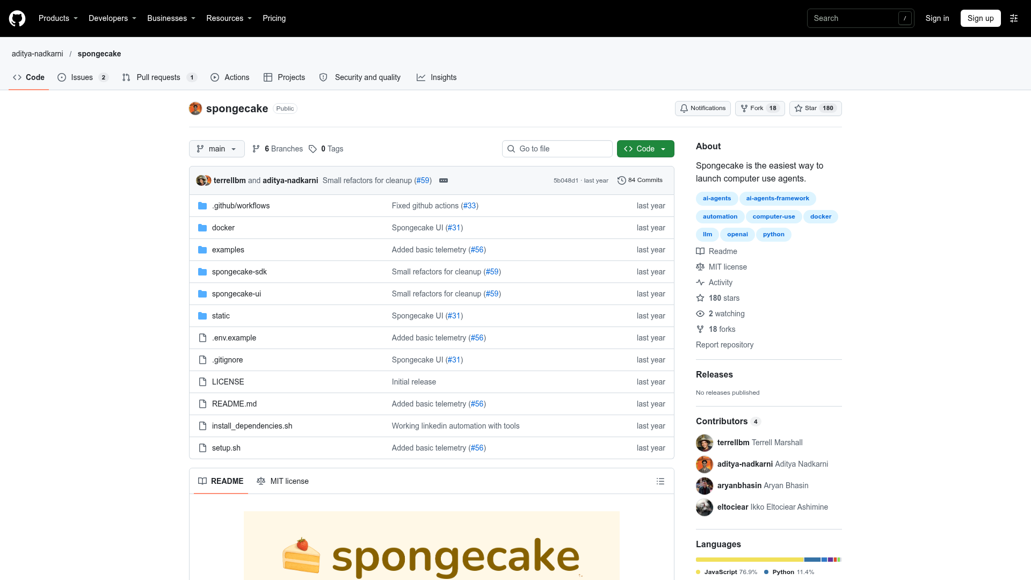
Task: Click the LICENSE file icon
Action: [x=202, y=382]
